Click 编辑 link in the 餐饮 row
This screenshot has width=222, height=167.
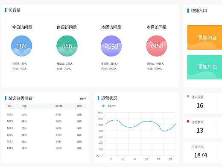(x=79, y=142)
